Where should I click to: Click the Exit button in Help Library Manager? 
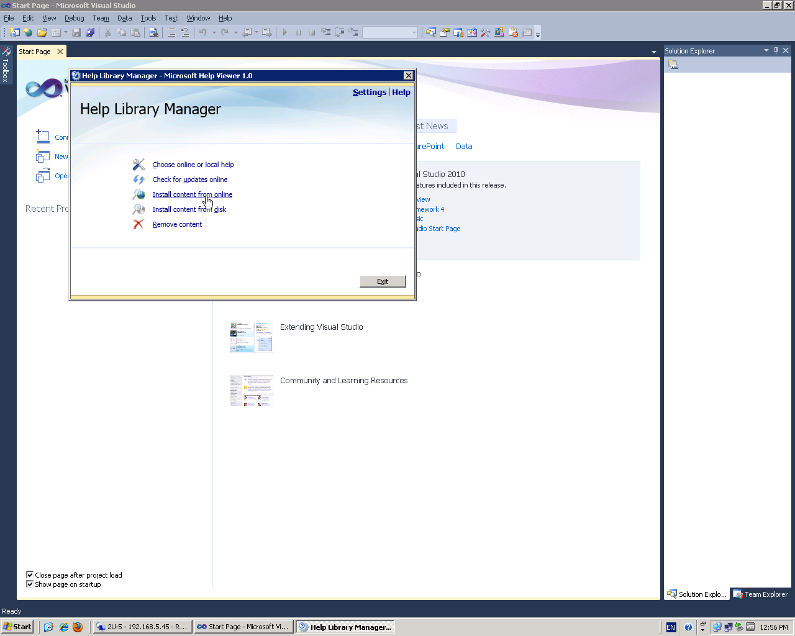pos(383,281)
